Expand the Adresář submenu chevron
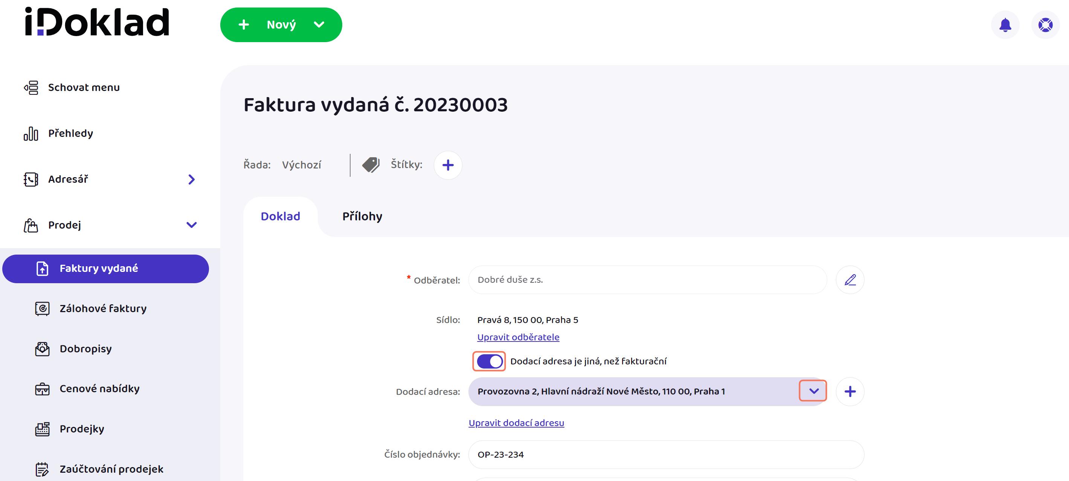 point(191,179)
